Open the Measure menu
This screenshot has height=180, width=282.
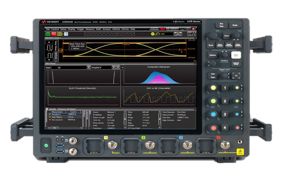coord(90,29)
